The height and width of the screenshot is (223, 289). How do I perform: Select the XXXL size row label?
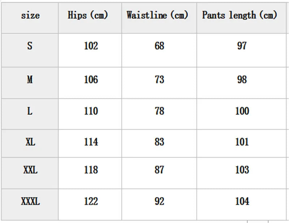coord(30,202)
